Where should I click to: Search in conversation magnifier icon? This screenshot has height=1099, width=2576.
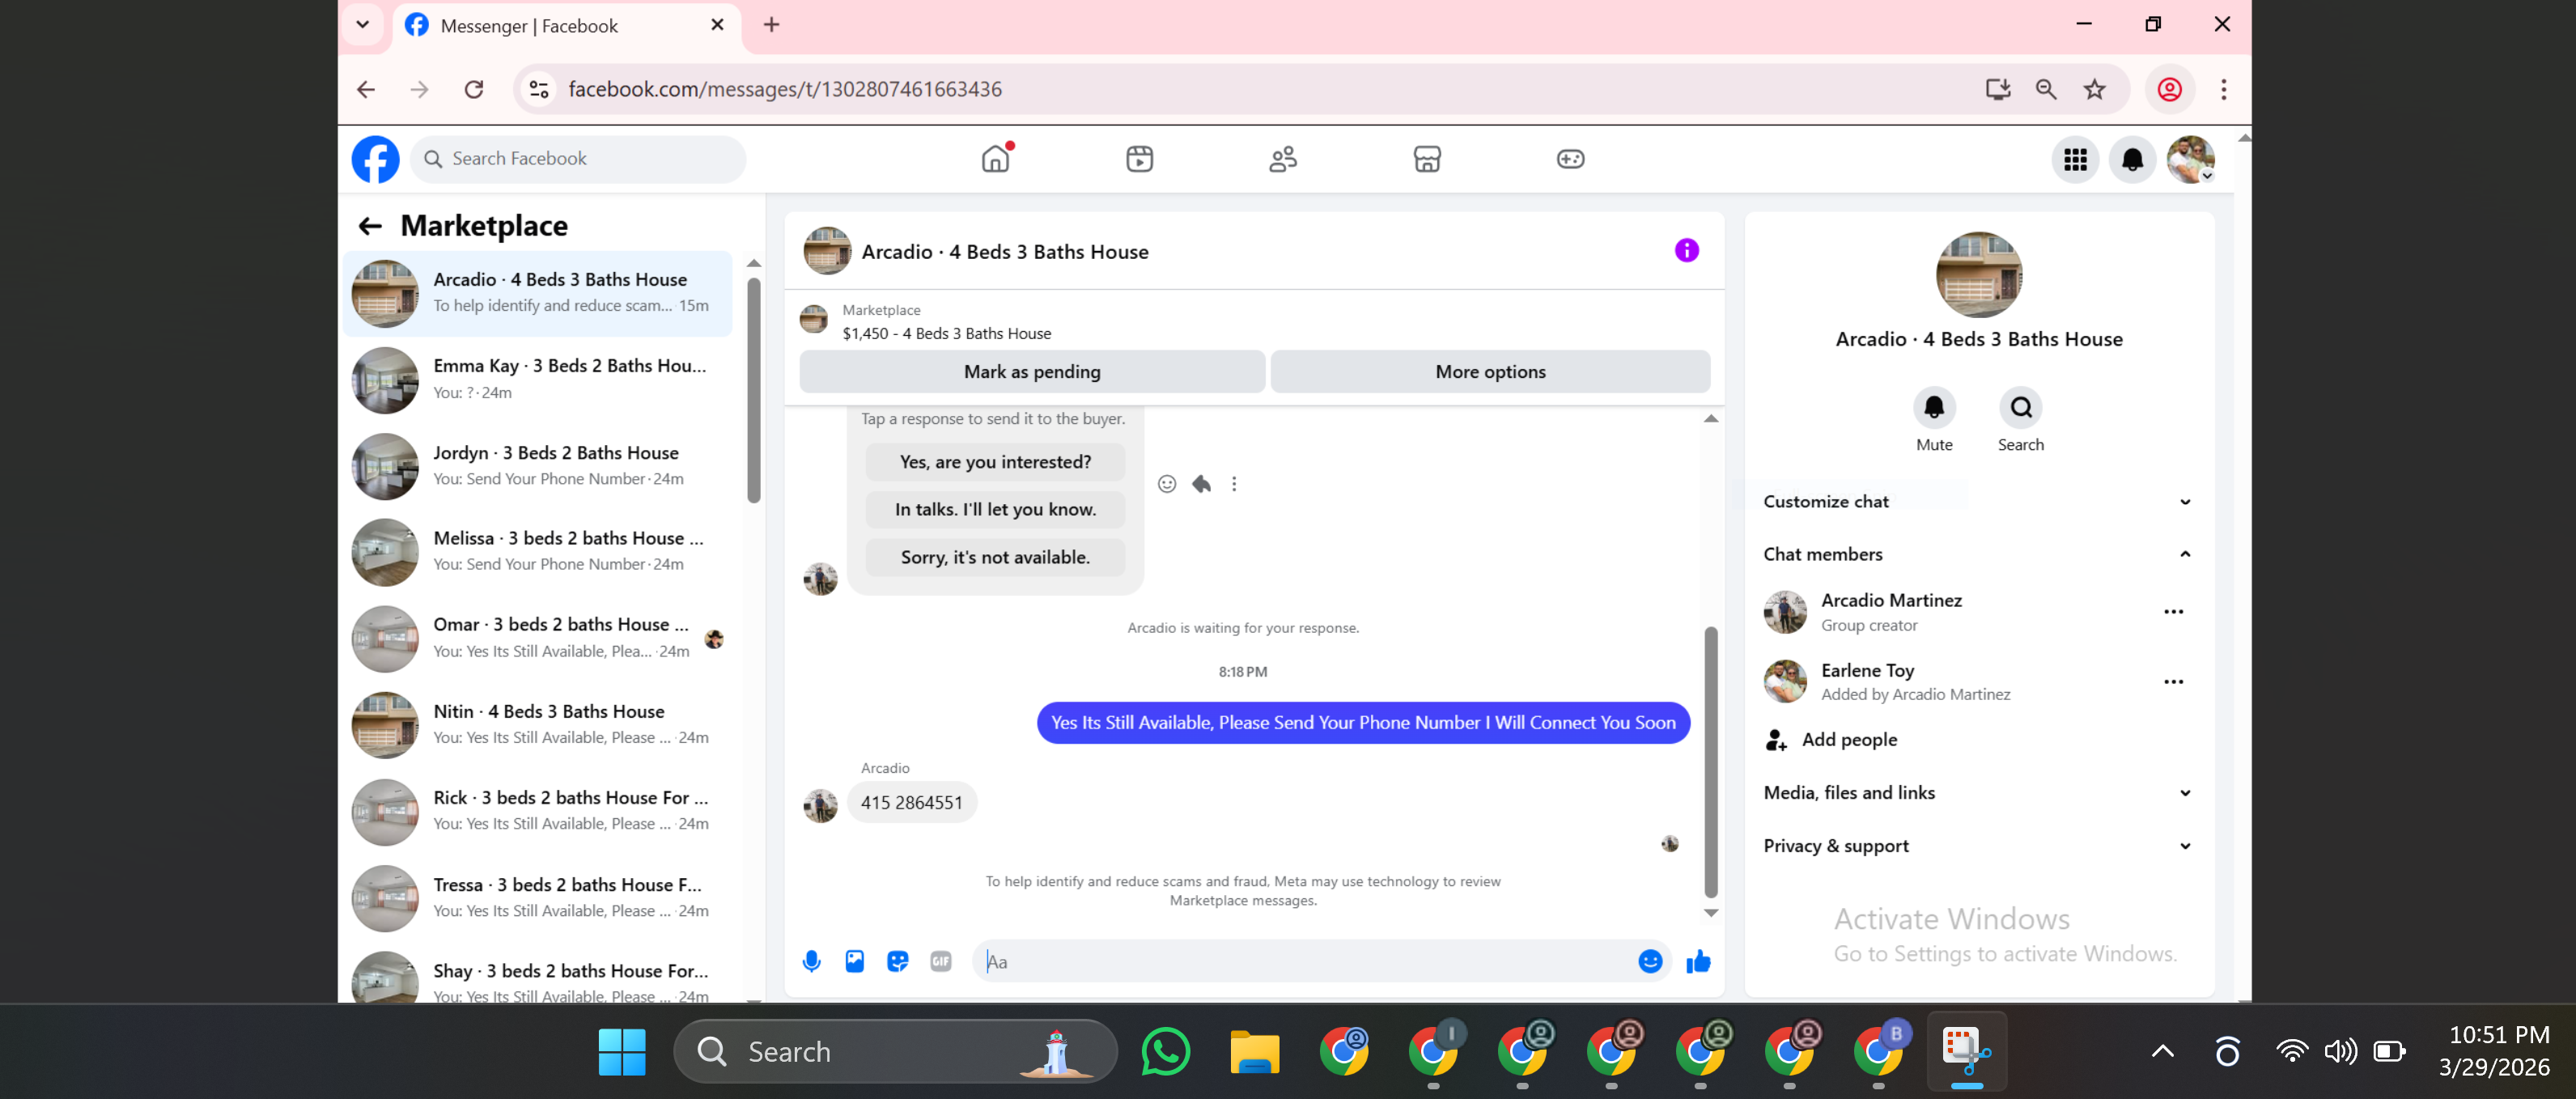pyautogui.click(x=2020, y=407)
